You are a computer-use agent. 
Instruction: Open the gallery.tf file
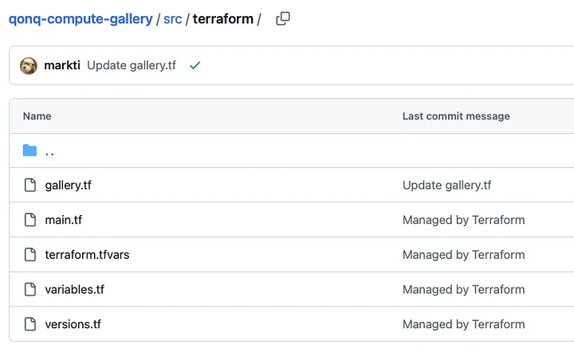(x=69, y=186)
